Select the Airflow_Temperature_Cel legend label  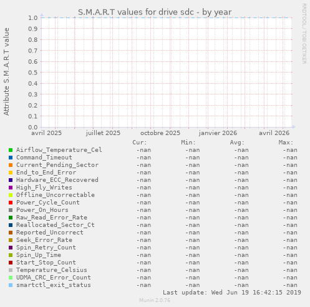pos(59,150)
